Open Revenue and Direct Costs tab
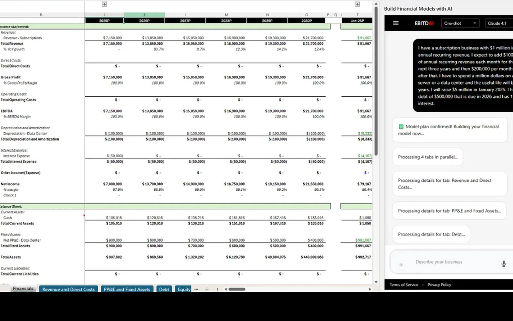The image size is (513, 321). coord(68,289)
